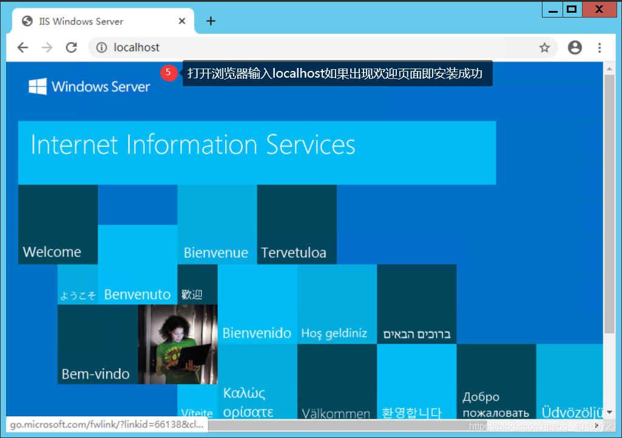This screenshot has height=438, width=622.
Task: Click the vertical scrollbar thumb
Action: click(609, 204)
